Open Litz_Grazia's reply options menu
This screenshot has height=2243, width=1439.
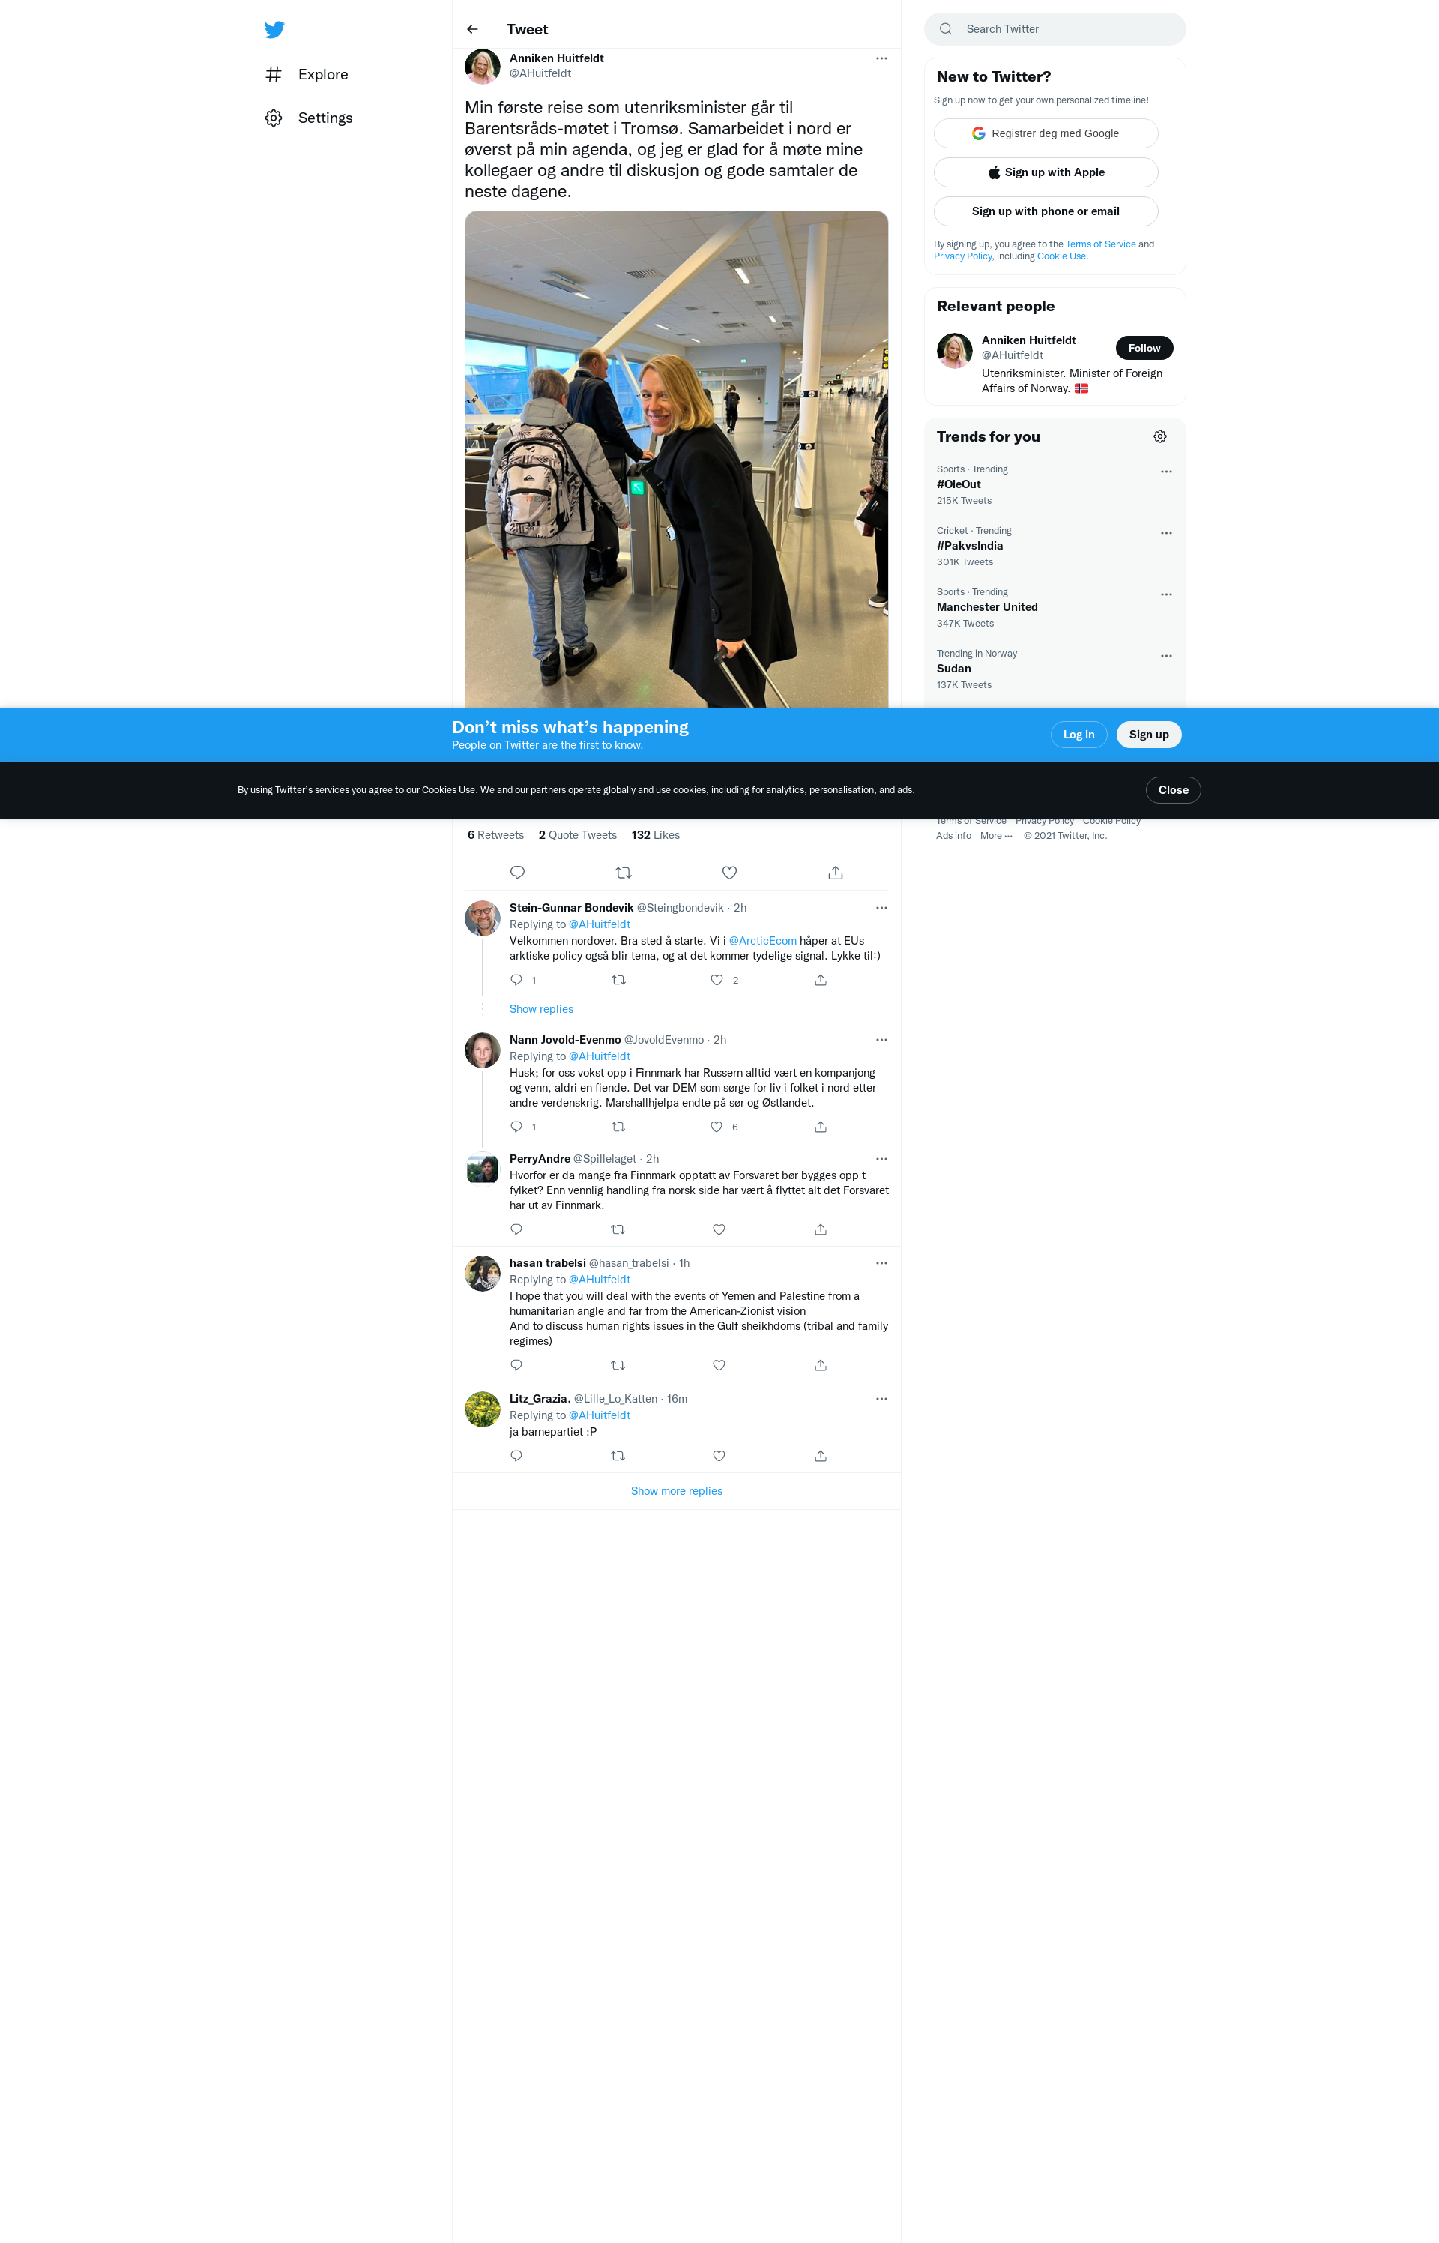pyautogui.click(x=881, y=1399)
